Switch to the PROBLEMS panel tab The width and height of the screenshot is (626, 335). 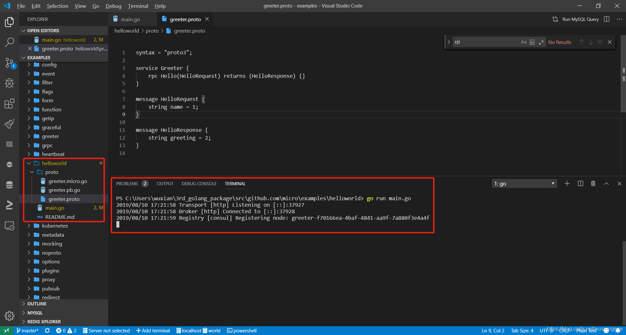click(x=127, y=184)
